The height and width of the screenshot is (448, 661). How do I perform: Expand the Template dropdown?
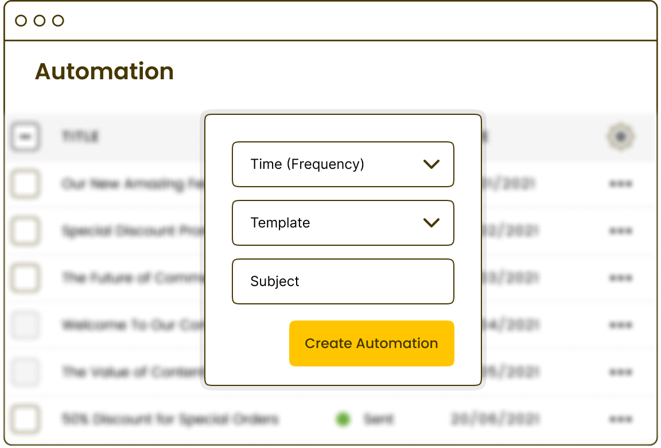(343, 223)
